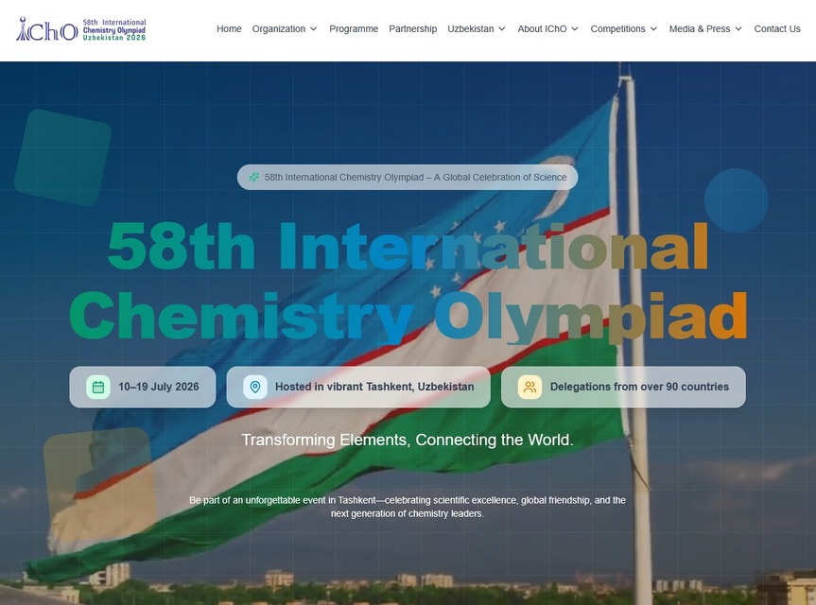This screenshot has height=605, width=816.
Task: Select the 10–19 July 2026 date card
Action: click(x=142, y=387)
